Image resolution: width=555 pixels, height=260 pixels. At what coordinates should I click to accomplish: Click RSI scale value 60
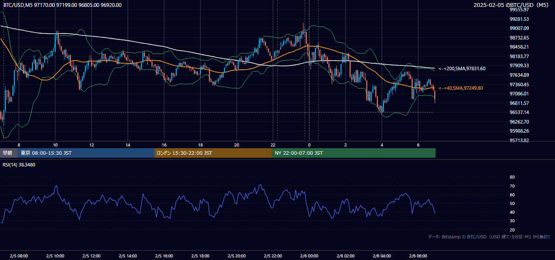pyautogui.click(x=512, y=195)
